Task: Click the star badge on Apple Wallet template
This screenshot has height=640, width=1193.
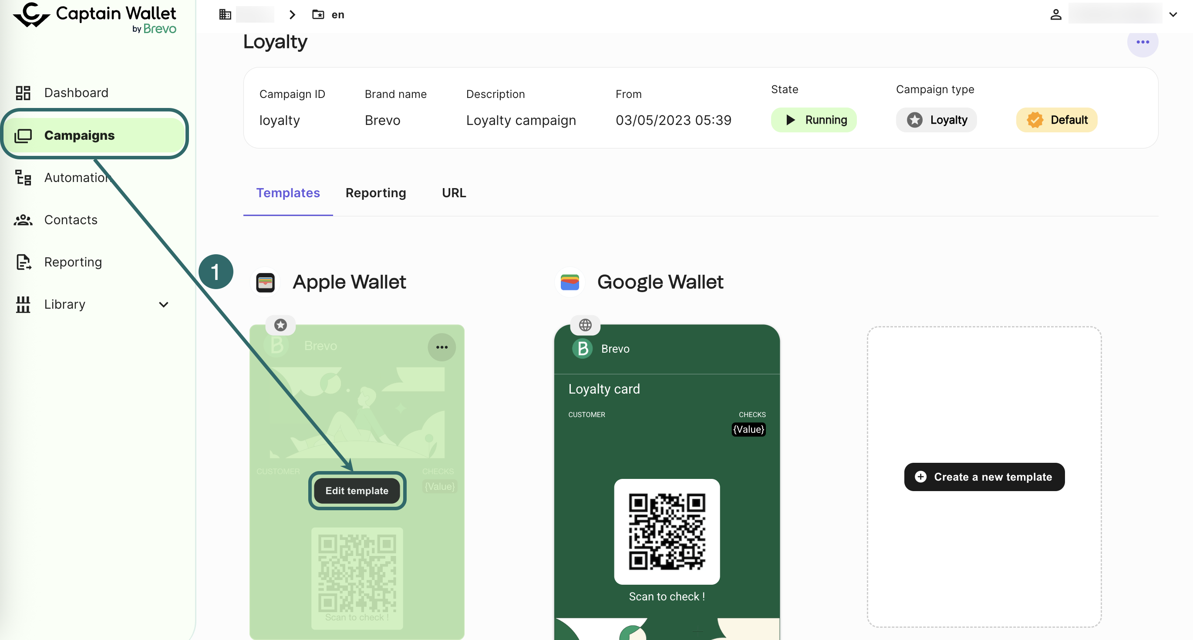Action: [x=280, y=325]
